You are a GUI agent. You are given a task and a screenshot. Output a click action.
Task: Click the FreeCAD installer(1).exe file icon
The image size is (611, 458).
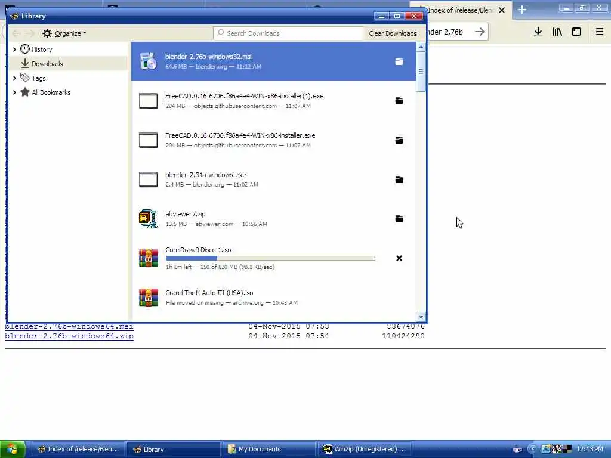coord(149,101)
